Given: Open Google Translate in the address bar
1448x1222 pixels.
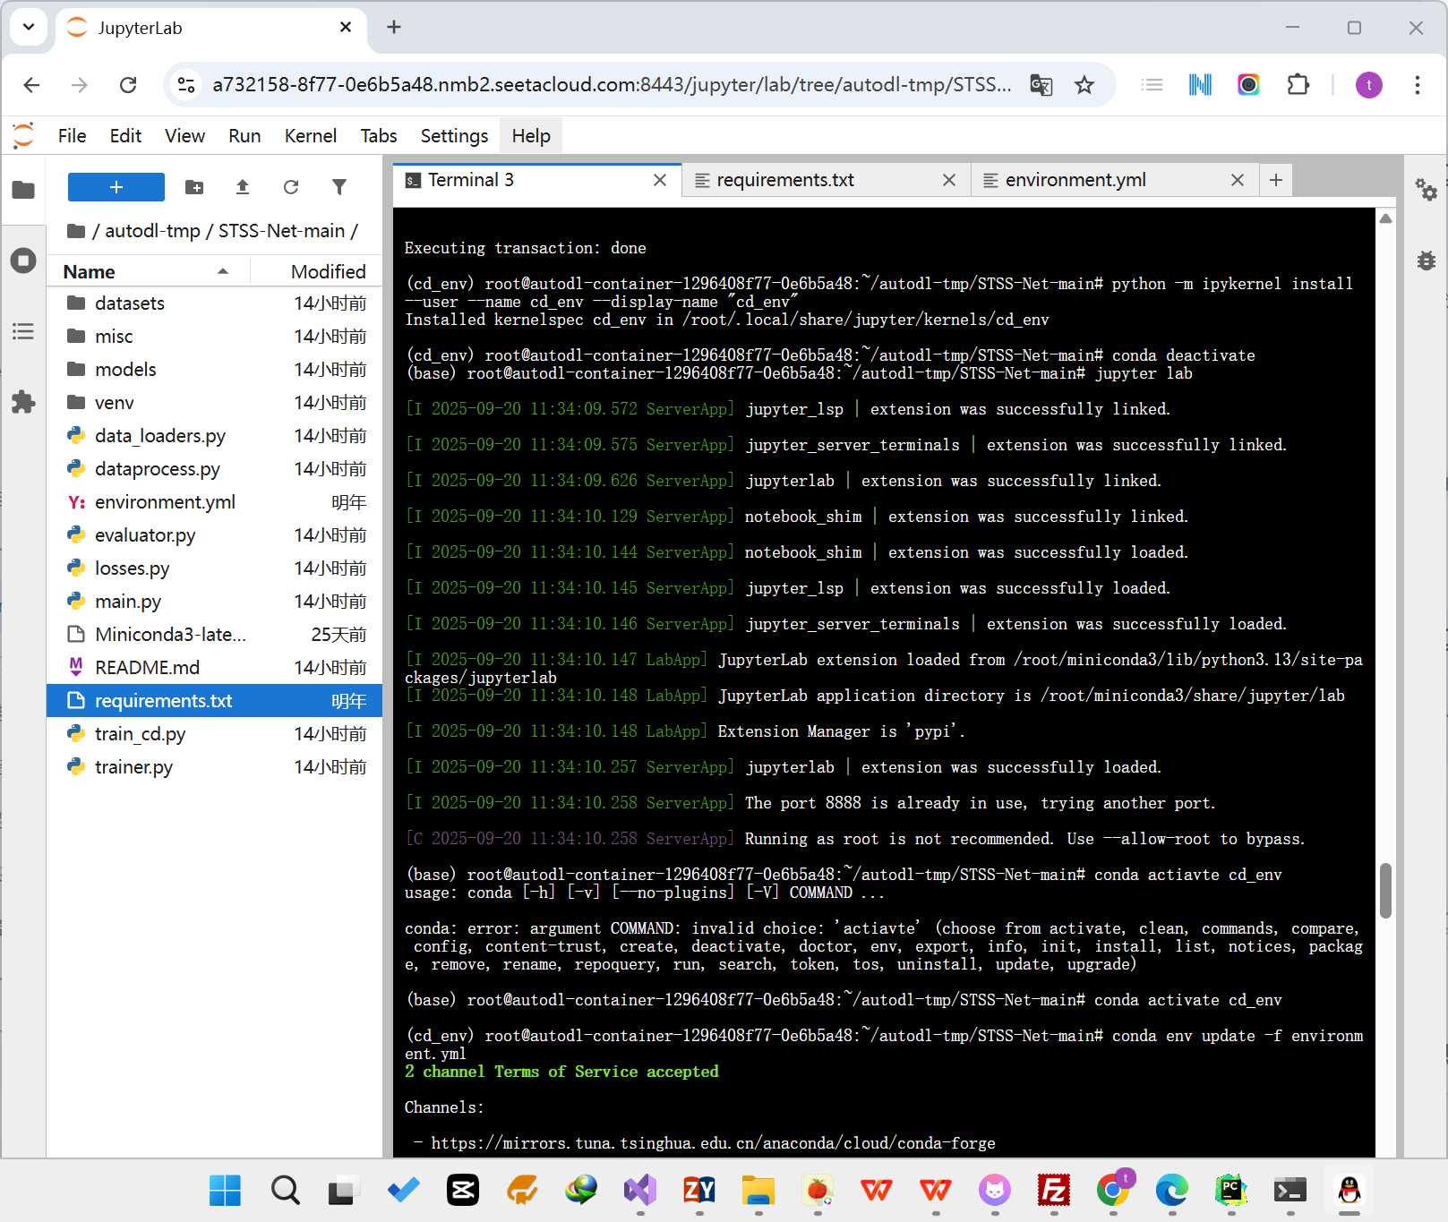Looking at the screenshot, I should 1041,85.
